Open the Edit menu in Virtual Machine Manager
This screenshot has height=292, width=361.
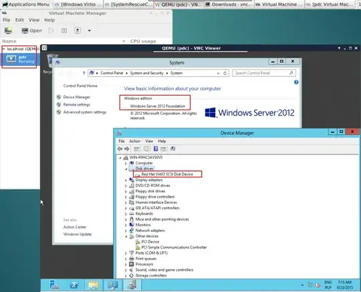click(x=19, y=20)
